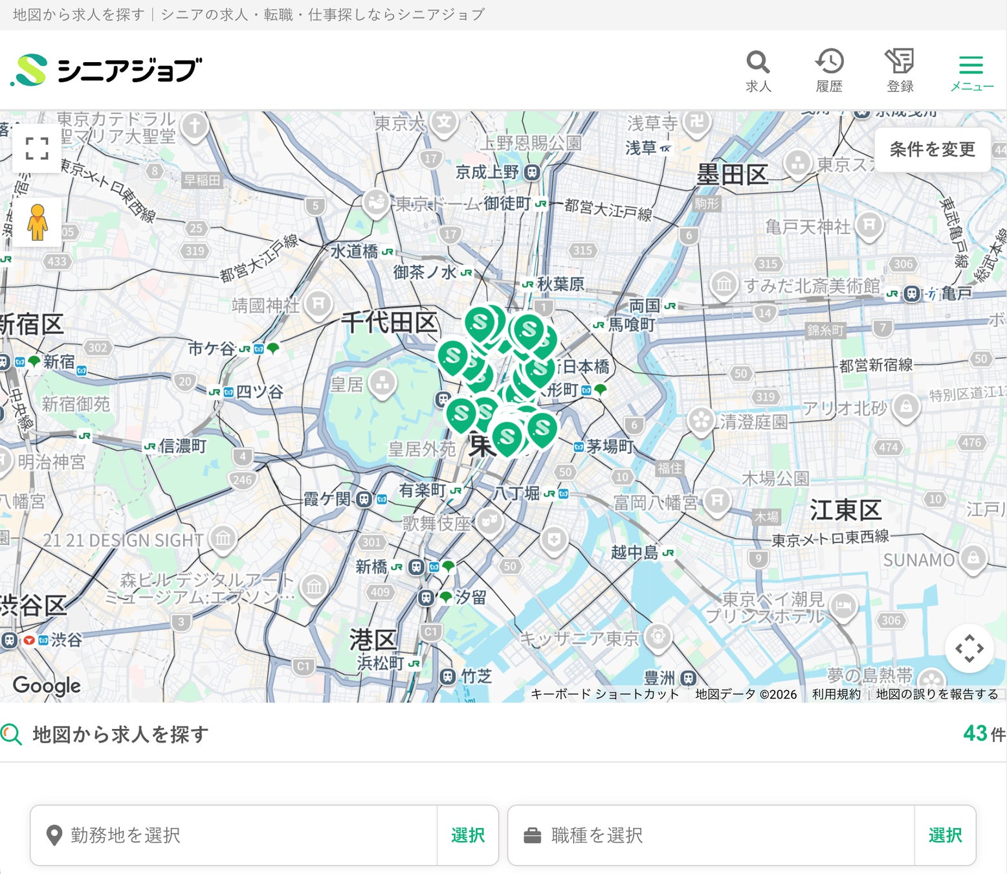1007x874 pixels.
Task: Select the Street View pegman icon
Action: click(x=37, y=222)
